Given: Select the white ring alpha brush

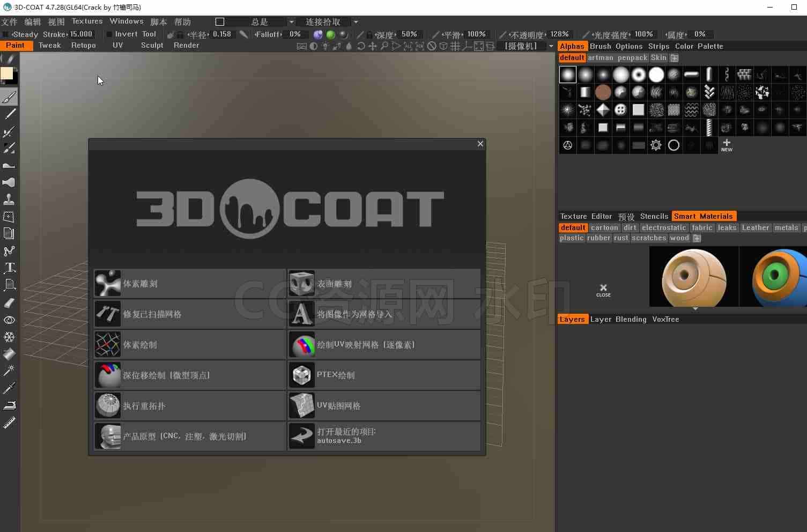Looking at the screenshot, I should click(x=674, y=145).
